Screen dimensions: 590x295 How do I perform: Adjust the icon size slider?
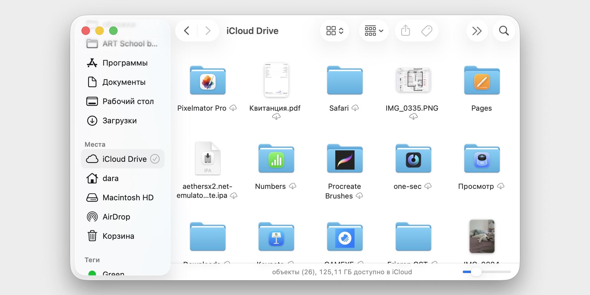click(x=476, y=272)
